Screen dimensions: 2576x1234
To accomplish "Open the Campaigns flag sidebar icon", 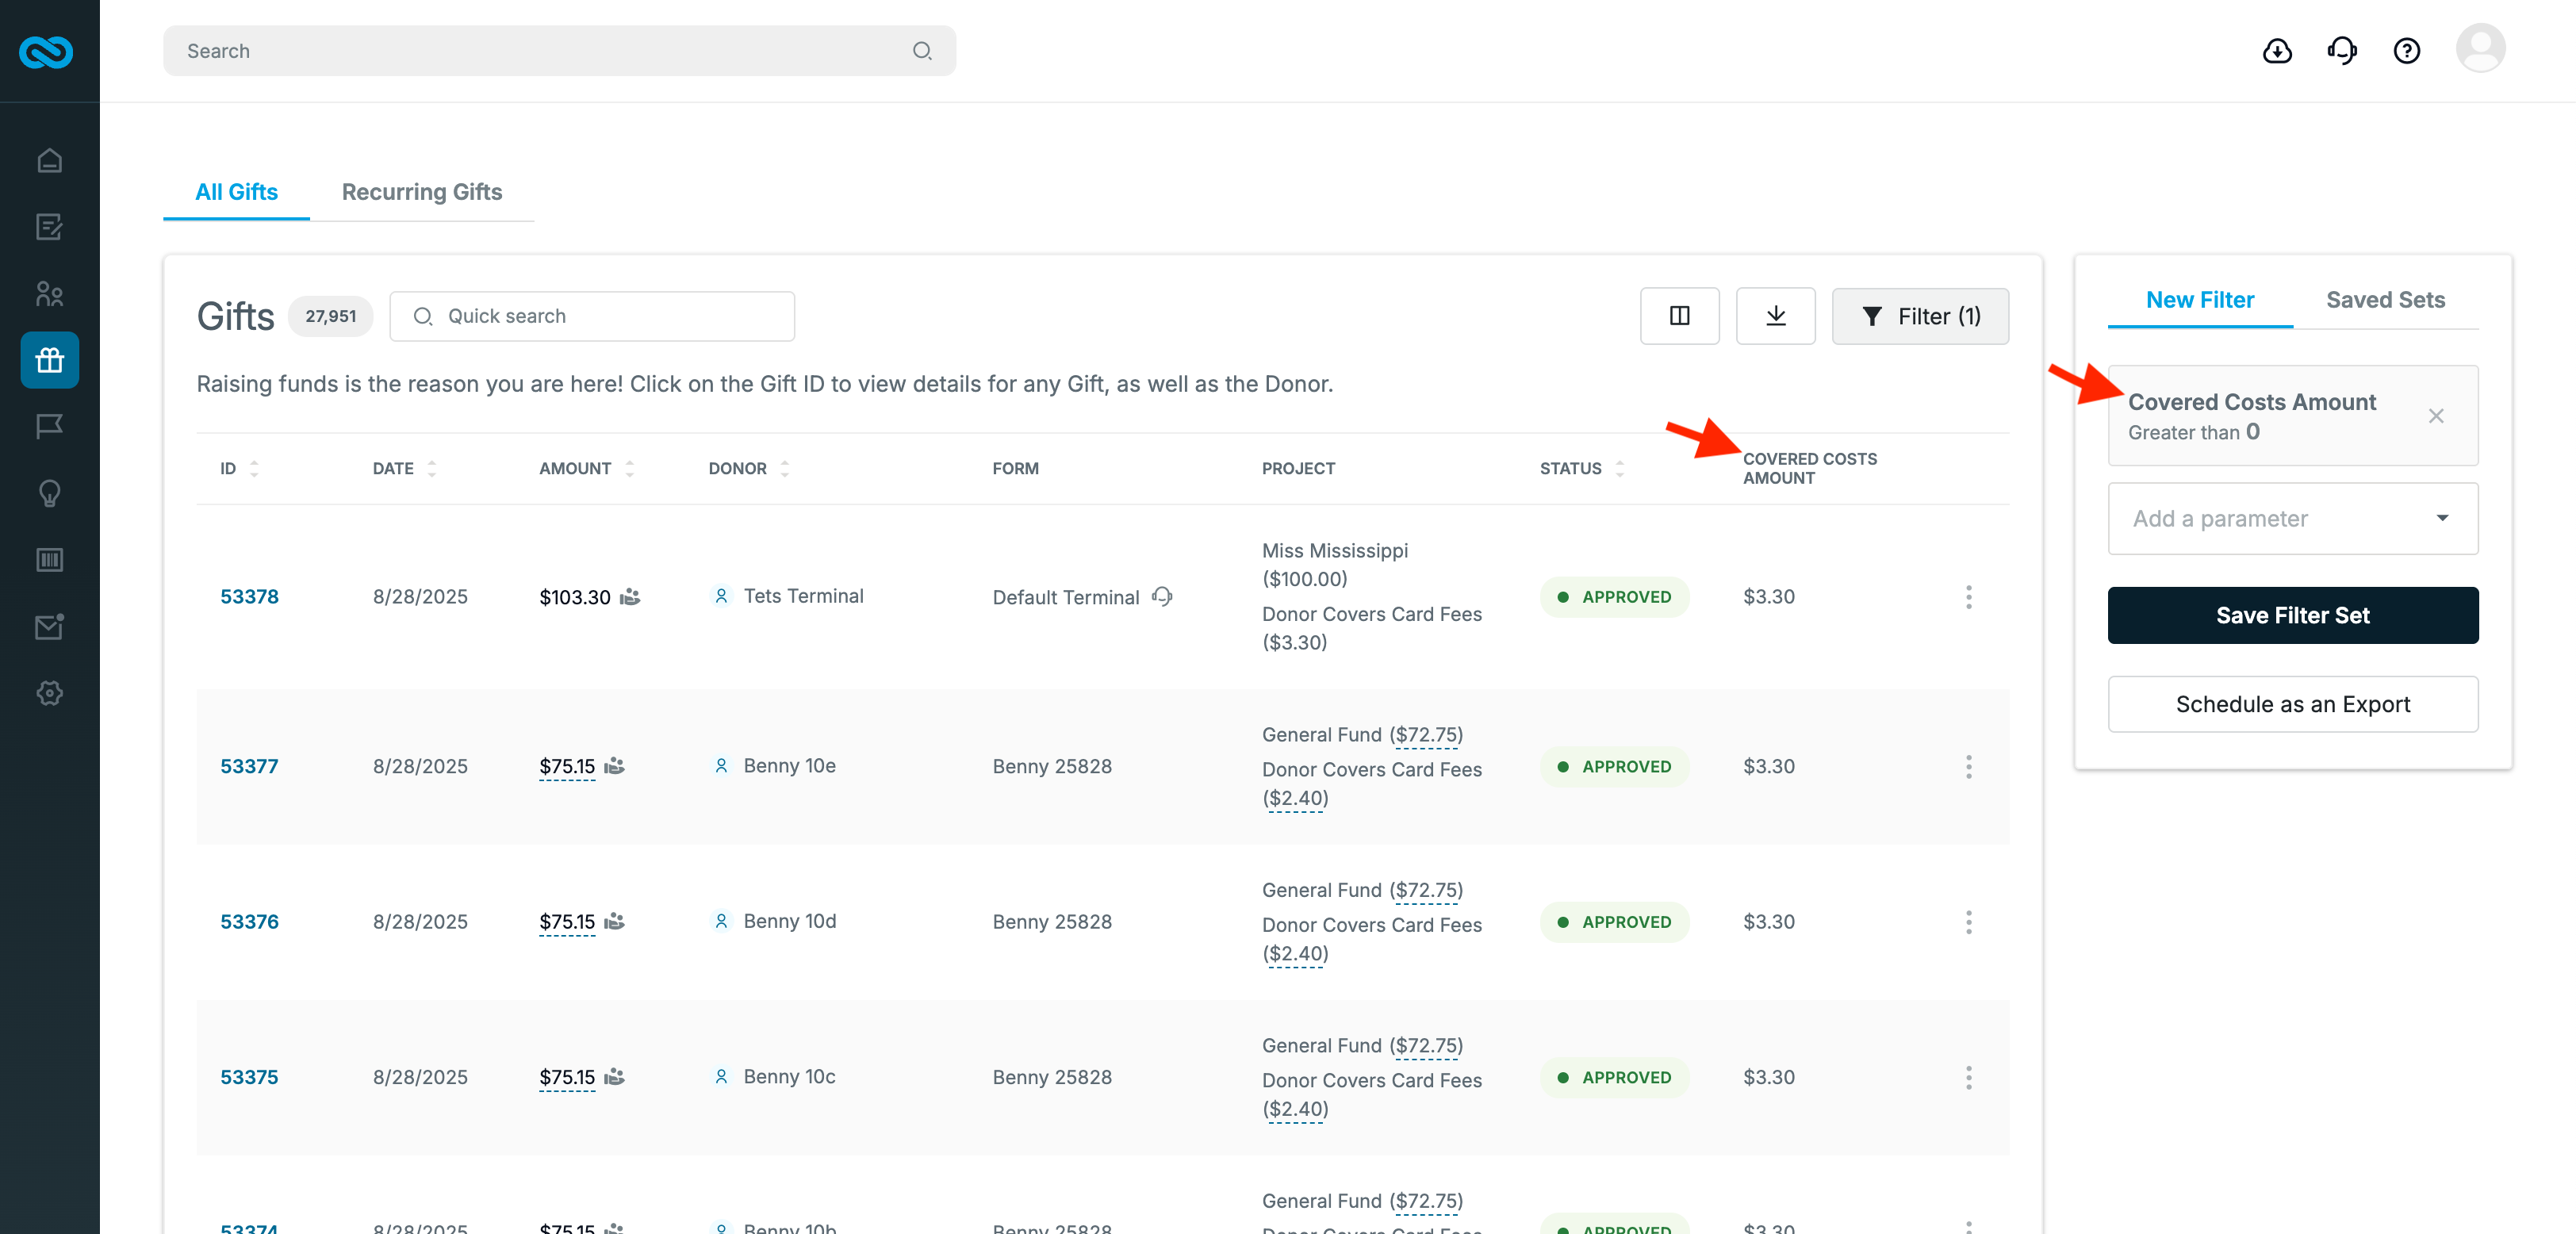I will 49,427.
